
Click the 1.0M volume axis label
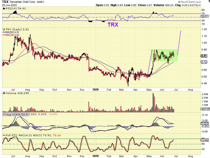click(205, 105)
